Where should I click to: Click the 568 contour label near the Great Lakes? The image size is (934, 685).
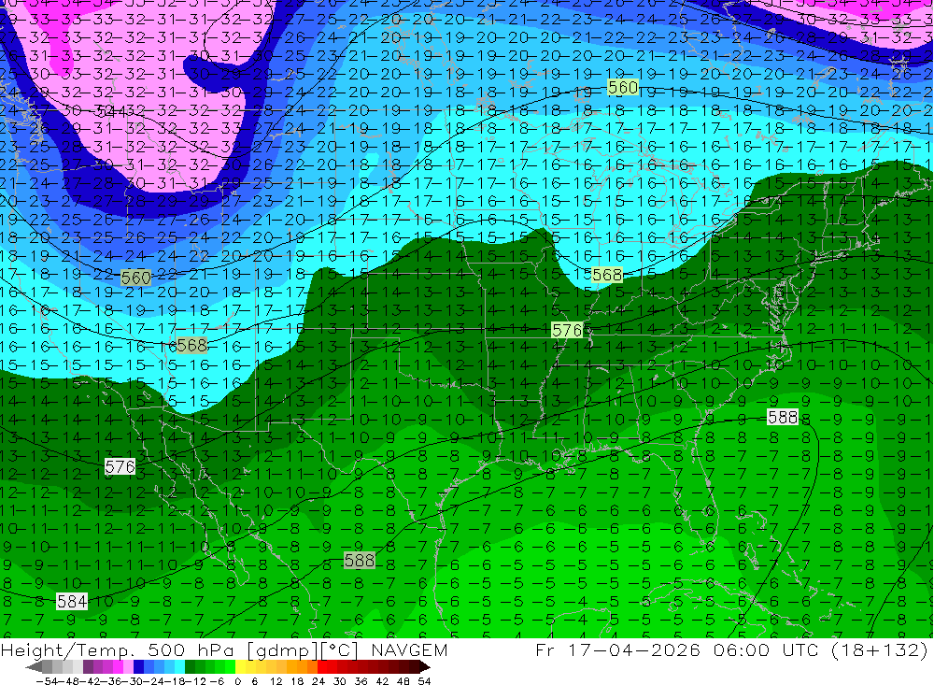(x=607, y=274)
